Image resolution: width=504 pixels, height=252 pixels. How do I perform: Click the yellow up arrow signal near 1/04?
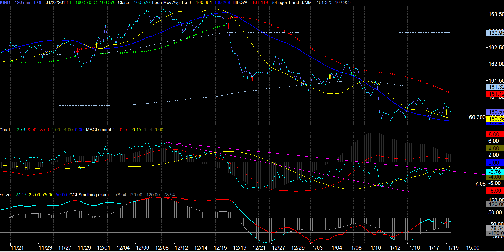coord(330,77)
